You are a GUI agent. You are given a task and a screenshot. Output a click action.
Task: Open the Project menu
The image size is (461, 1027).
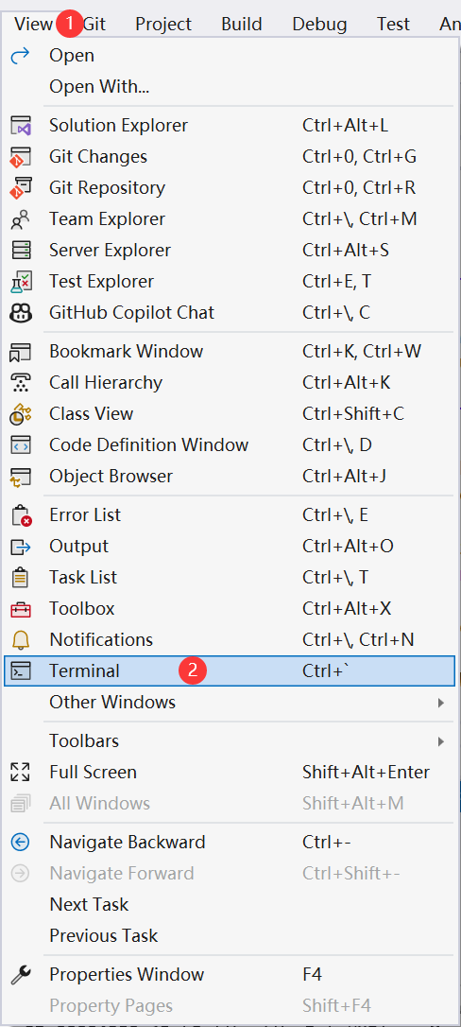pos(163,25)
